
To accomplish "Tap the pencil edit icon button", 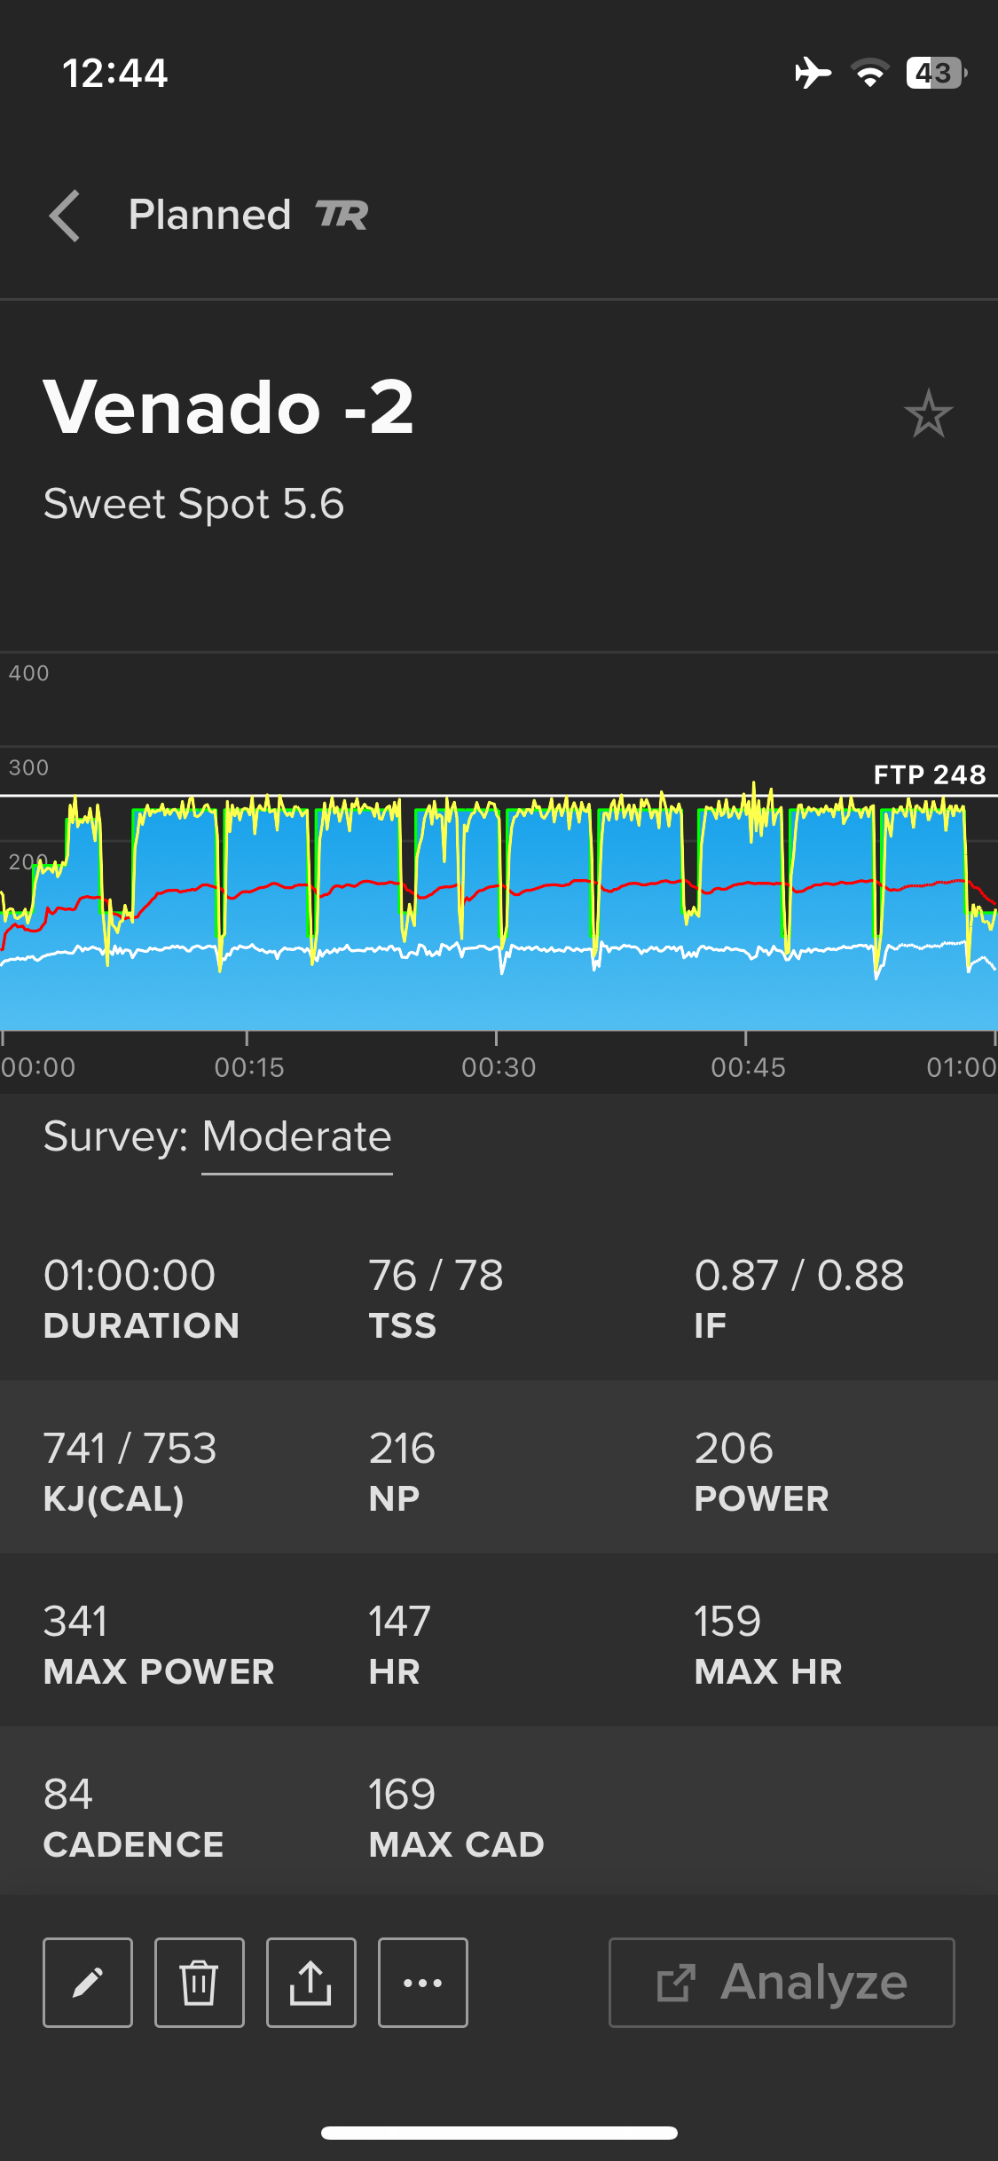I will point(88,1983).
